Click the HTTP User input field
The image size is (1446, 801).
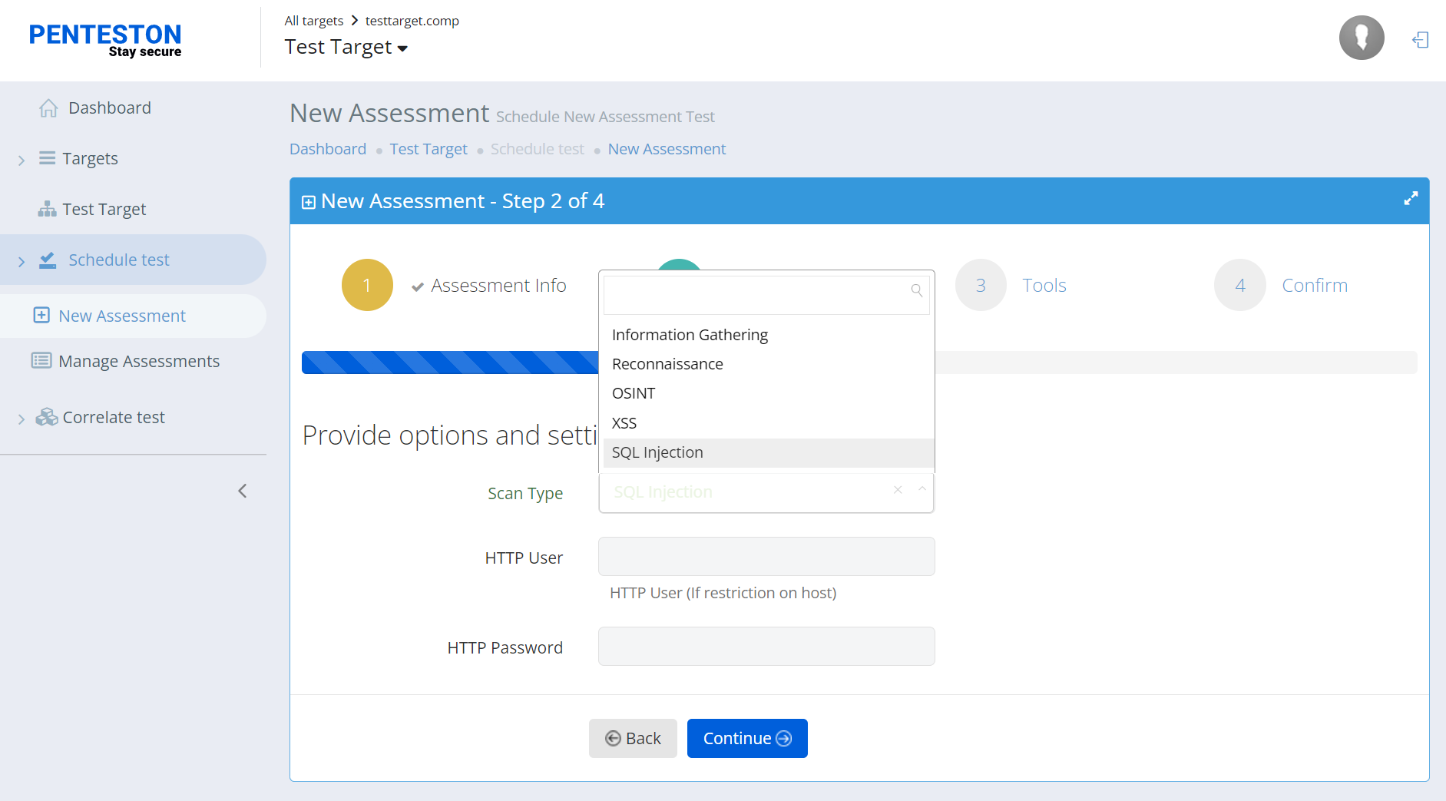pyautogui.click(x=766, y=557)
